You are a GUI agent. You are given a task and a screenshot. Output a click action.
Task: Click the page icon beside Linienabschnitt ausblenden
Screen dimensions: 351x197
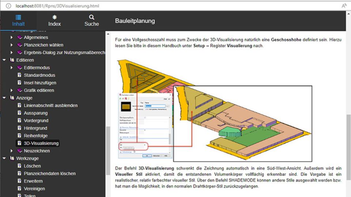[19, 105]
